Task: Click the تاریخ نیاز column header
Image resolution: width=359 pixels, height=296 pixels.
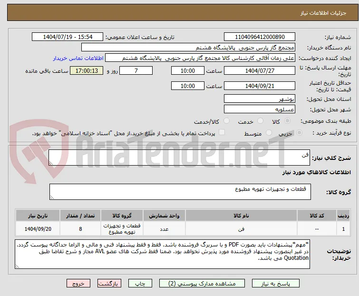Action: pyautogui.click(x=38, y=216)
